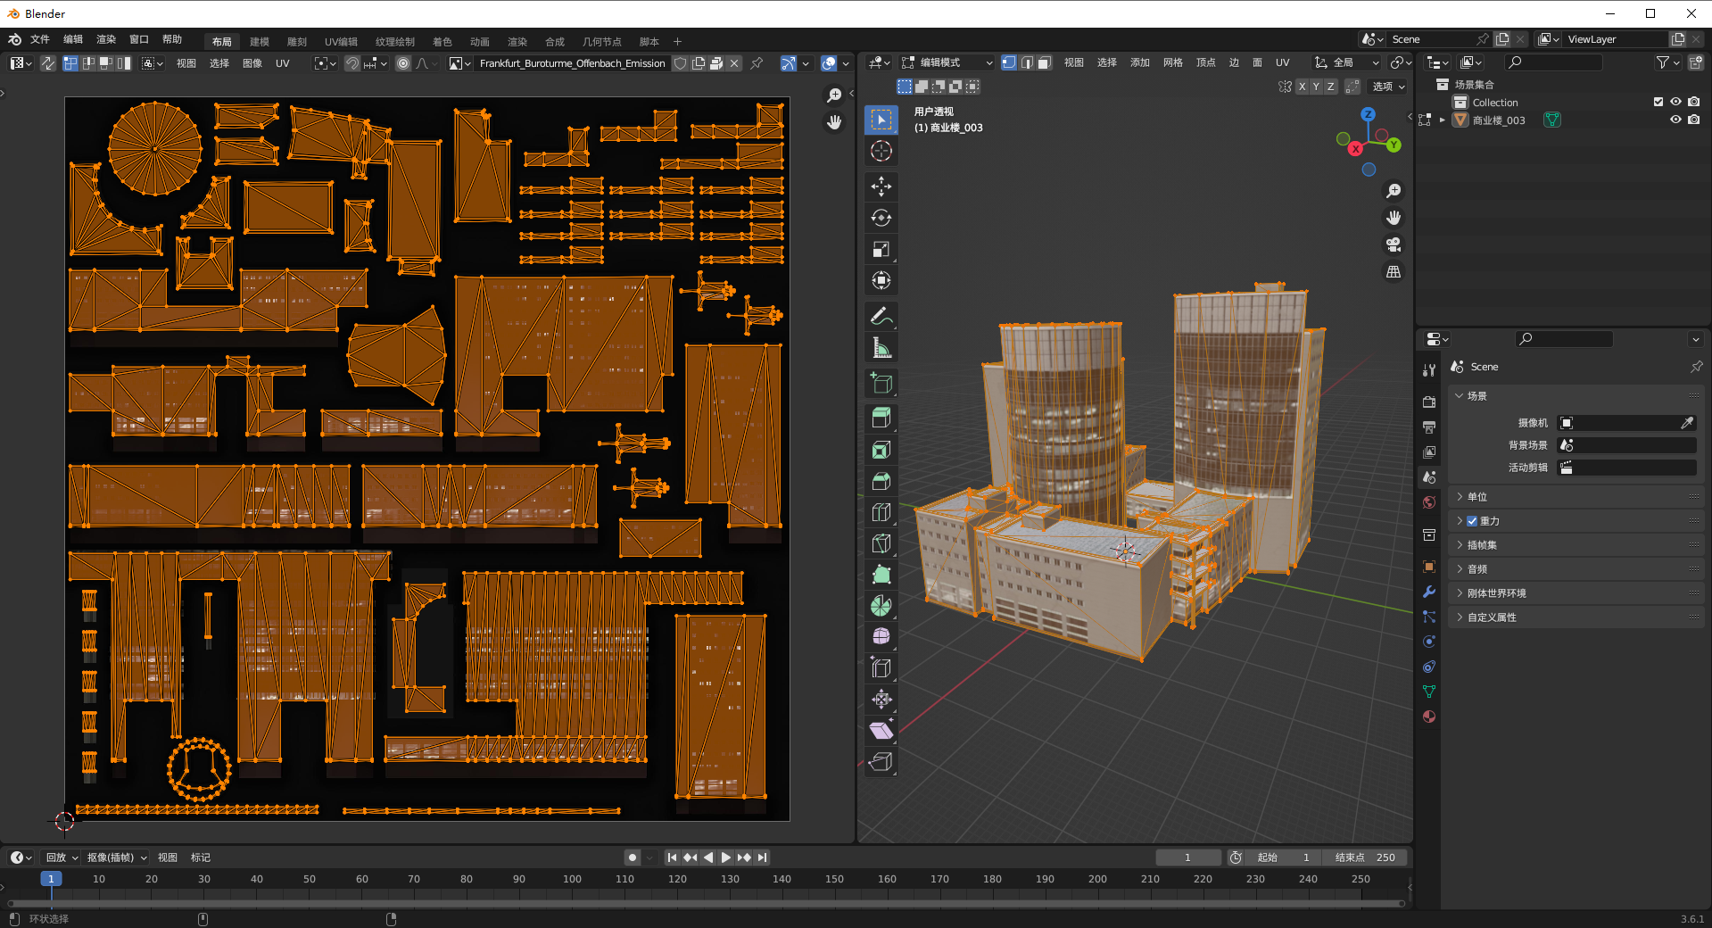Open the 编辑模式 mode dropdown
This screenshot has width=1712, height=928.
tap(947, 62)
